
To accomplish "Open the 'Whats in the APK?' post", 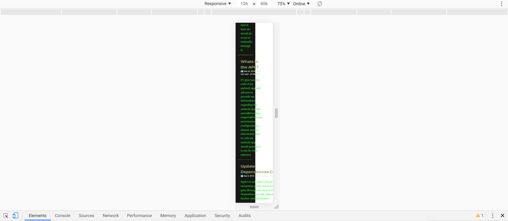I will [x=250, y=64].
